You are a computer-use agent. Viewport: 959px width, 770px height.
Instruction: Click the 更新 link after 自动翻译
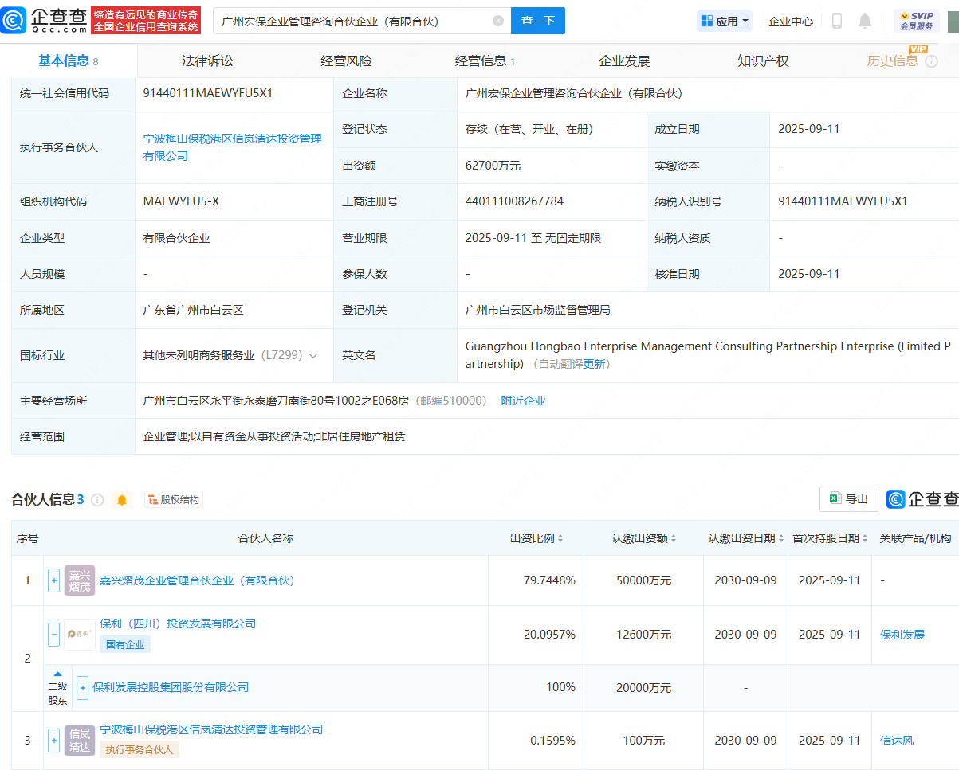(595, 364)
